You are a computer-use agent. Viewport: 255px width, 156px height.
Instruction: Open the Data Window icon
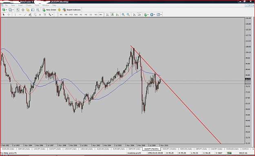(23, 10)
